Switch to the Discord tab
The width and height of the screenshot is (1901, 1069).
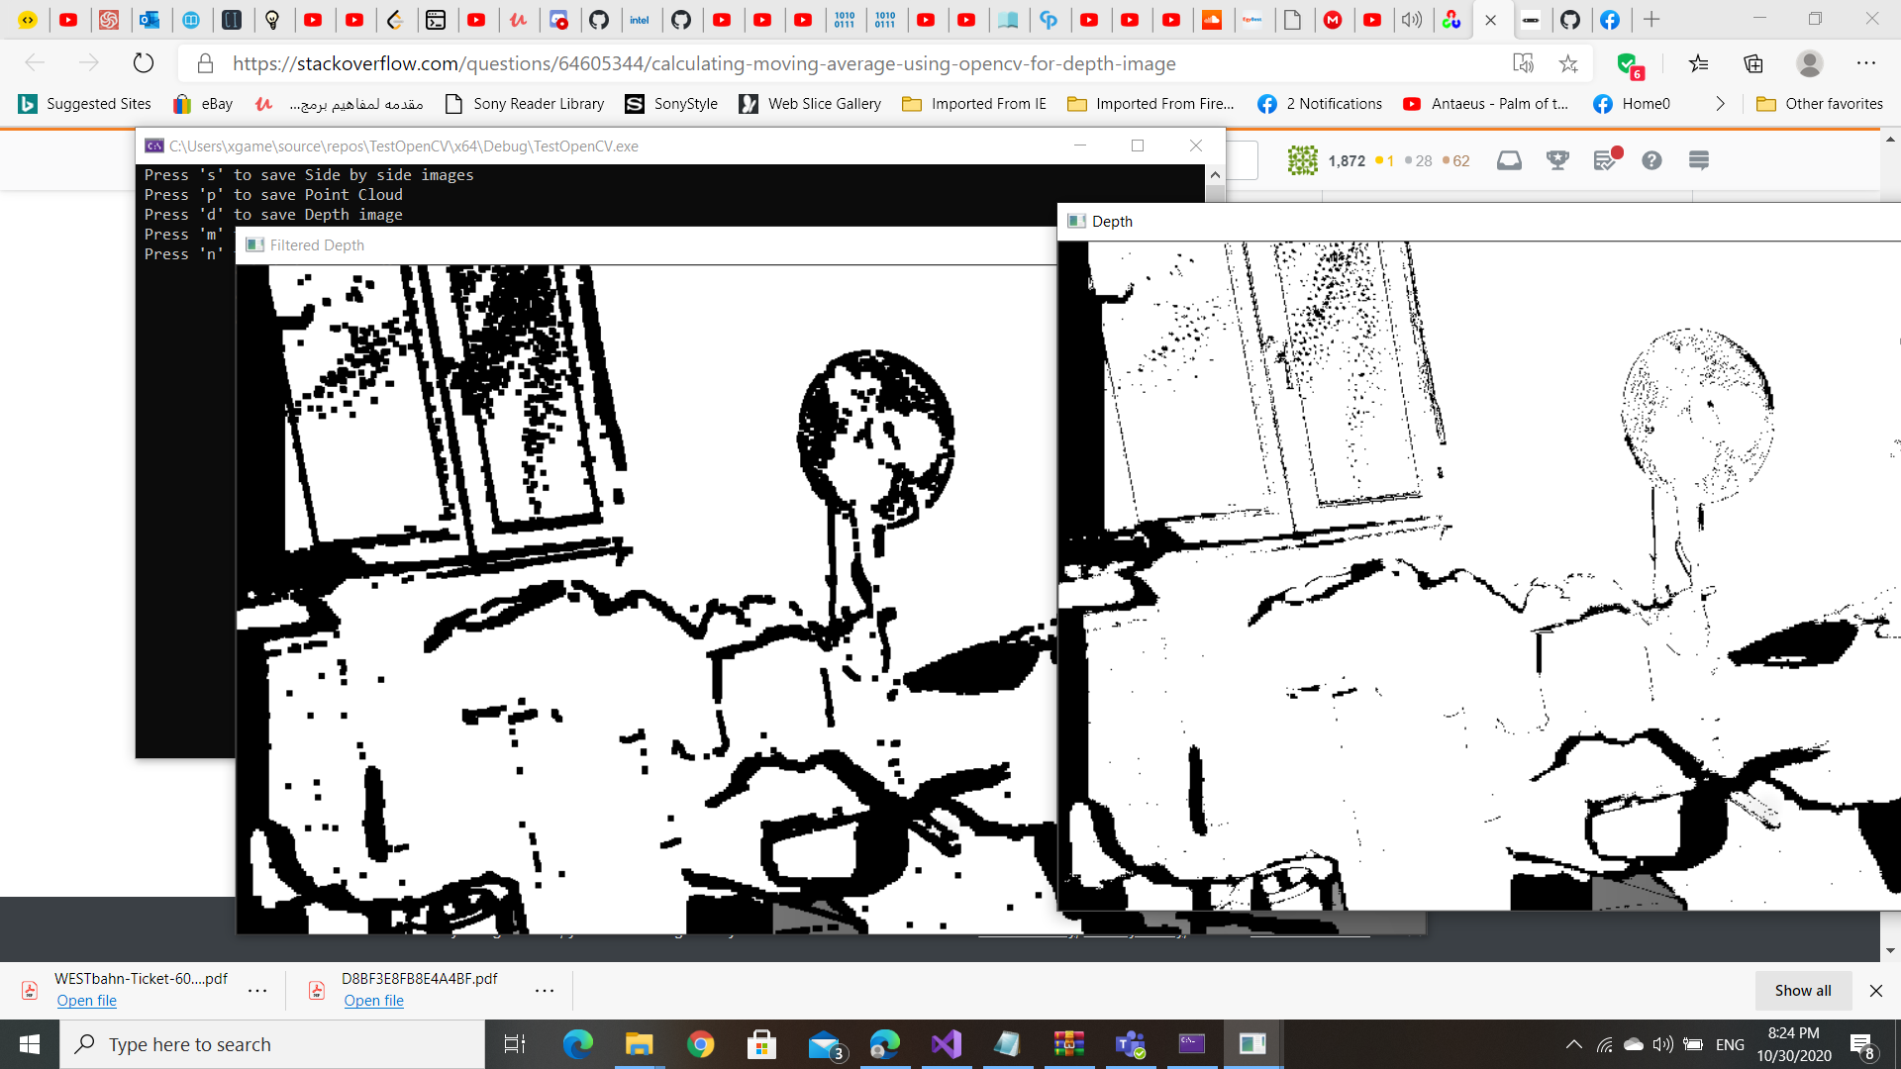[558, 20]
